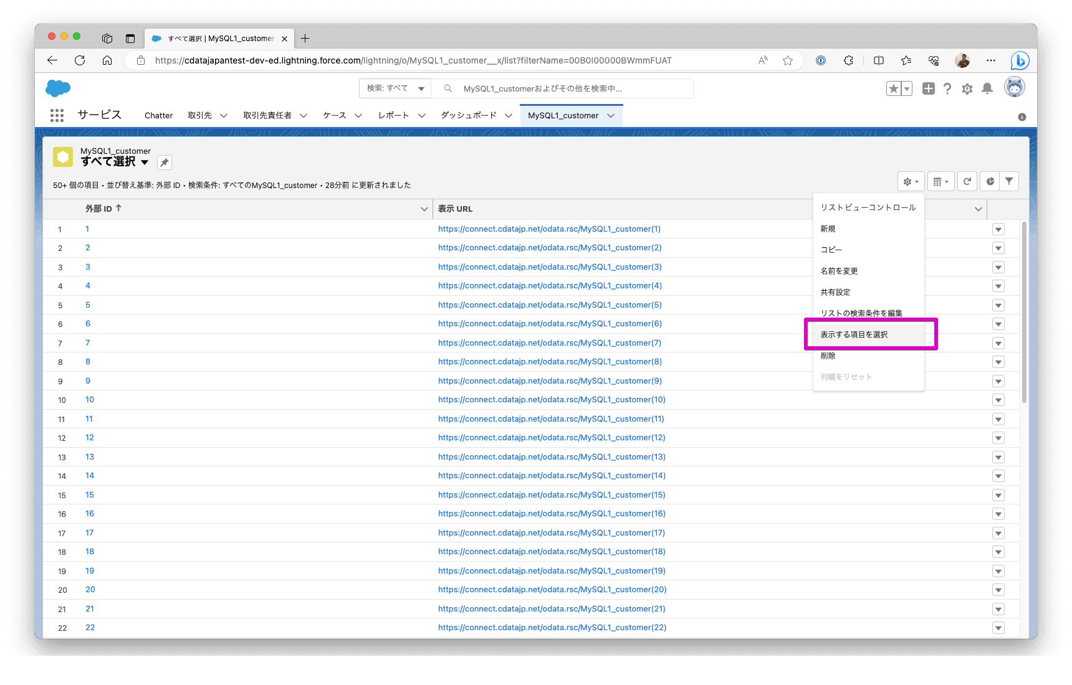Pin this list view
Screen dimensions: 1072x685
(164, 163)
